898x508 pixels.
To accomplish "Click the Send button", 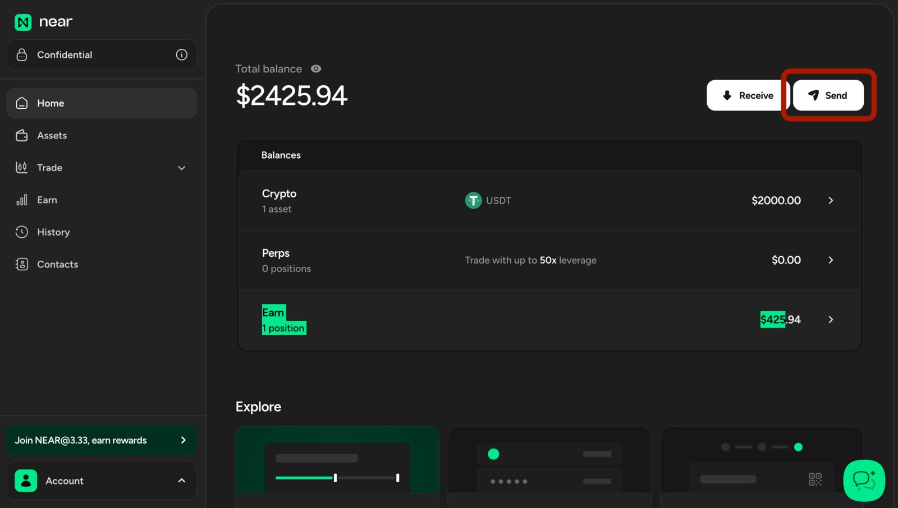I will pyautogui.click(x=828, y=95).
